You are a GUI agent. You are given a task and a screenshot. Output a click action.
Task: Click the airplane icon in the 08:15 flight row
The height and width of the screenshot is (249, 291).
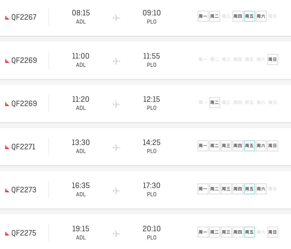coord(116,18)
